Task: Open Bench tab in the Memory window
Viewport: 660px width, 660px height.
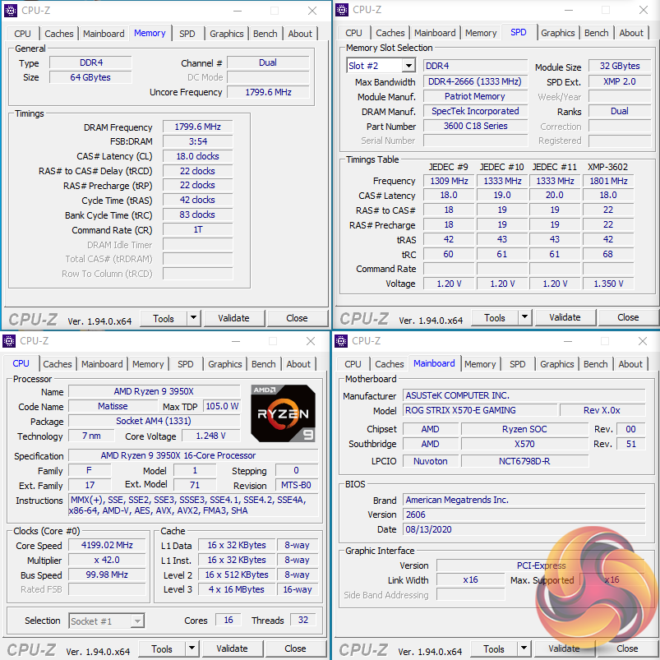Action: pos(265,34)
